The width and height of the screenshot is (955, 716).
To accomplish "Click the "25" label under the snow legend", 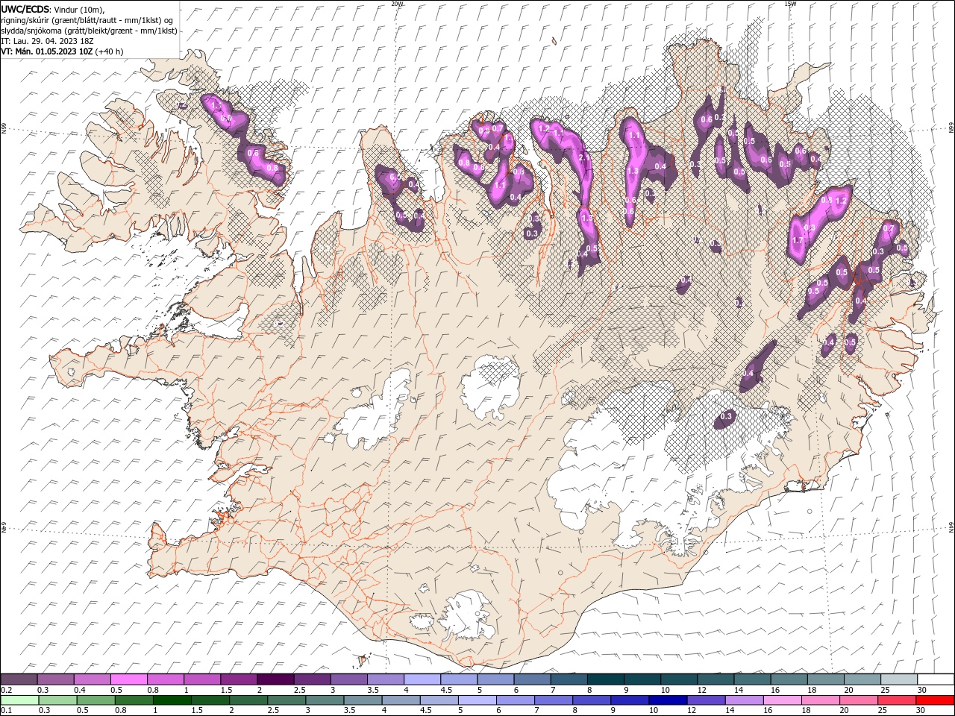I will coord(885,690).
